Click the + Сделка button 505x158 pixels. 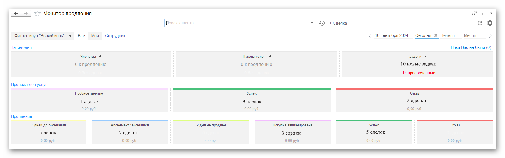[x=338, y=23]
